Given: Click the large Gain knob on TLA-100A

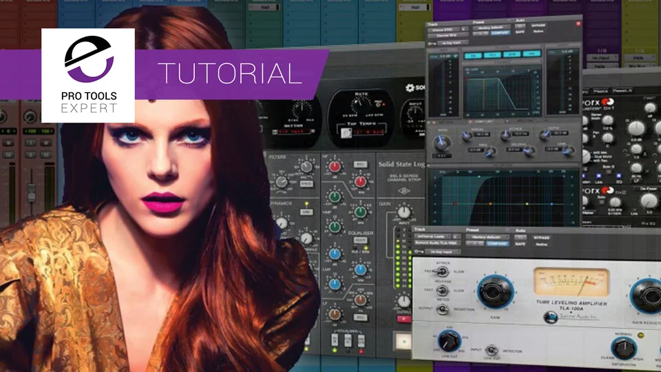Looking at the screenshot, I should pyautogui.click(x=495, y=292).
